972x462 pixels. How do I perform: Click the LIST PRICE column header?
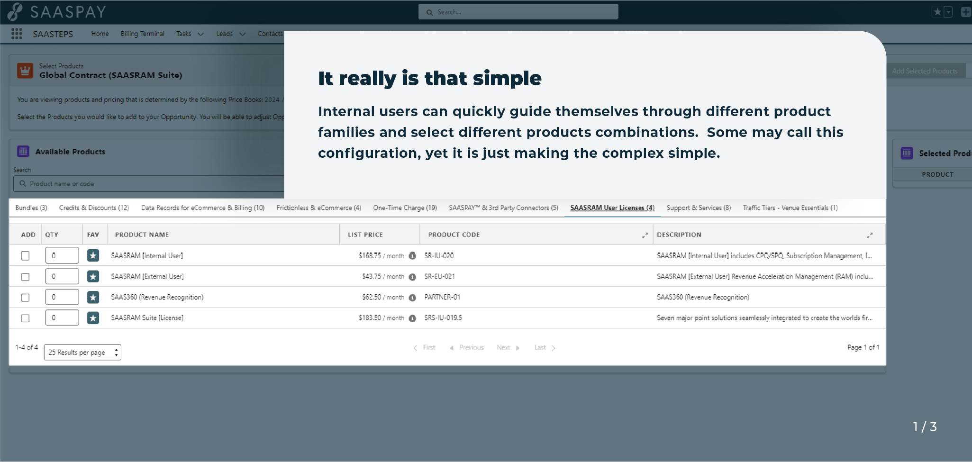pyautogui.click(x=365, y=235)
